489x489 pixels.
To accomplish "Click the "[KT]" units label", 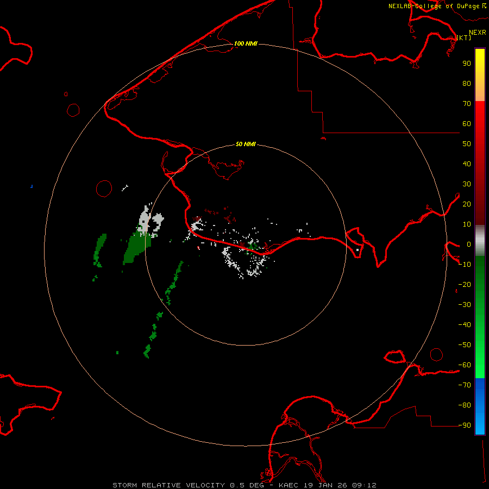I will point(464,37).
